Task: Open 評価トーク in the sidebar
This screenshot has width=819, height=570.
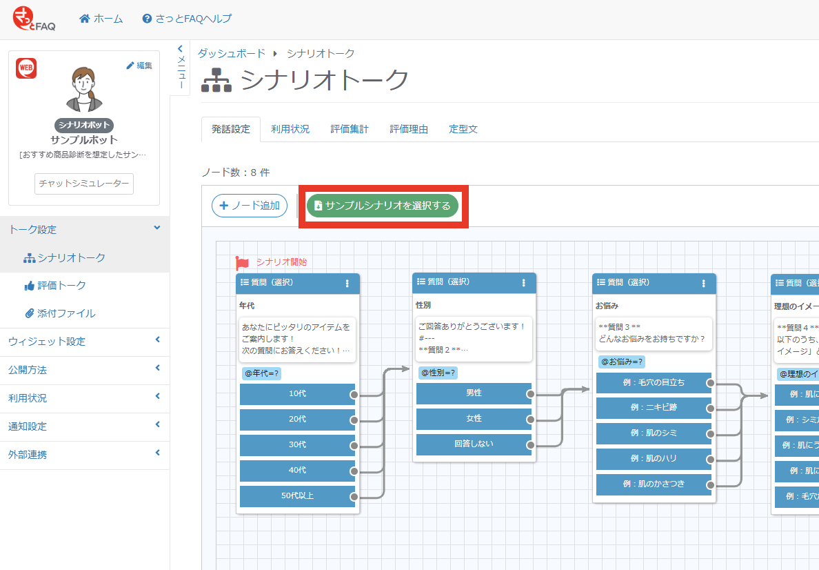Action: point(55,286)
